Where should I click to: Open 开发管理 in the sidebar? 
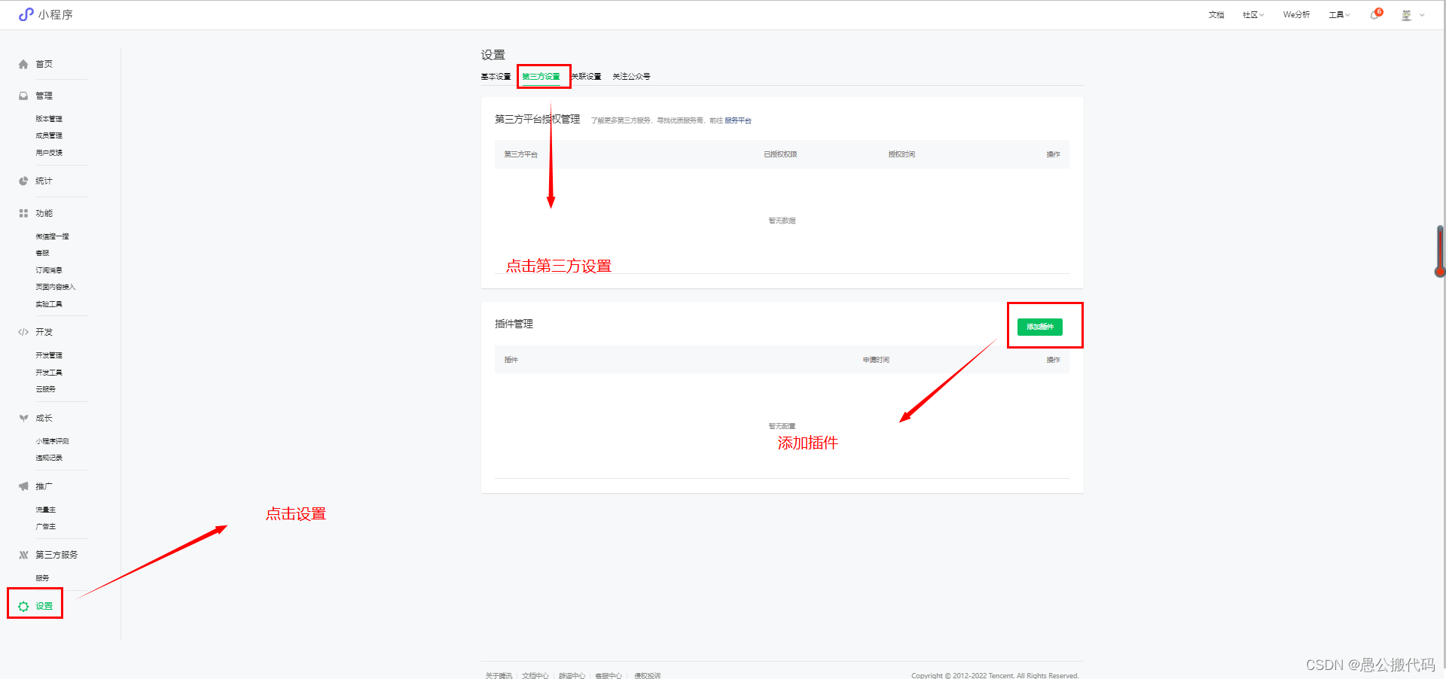coord(49,355)
